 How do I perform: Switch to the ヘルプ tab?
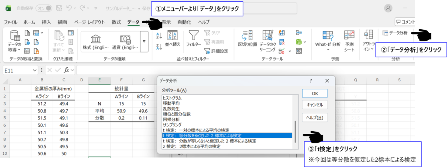(x=204, y=22)
